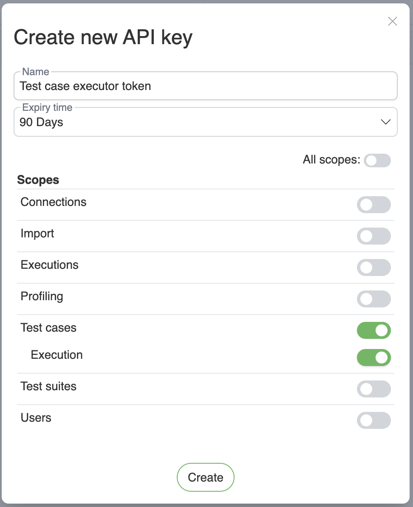The width and height of the screenshot is (413, 507).
Task: Click the Execution sub-scope label
Action: tap(57, 355)
